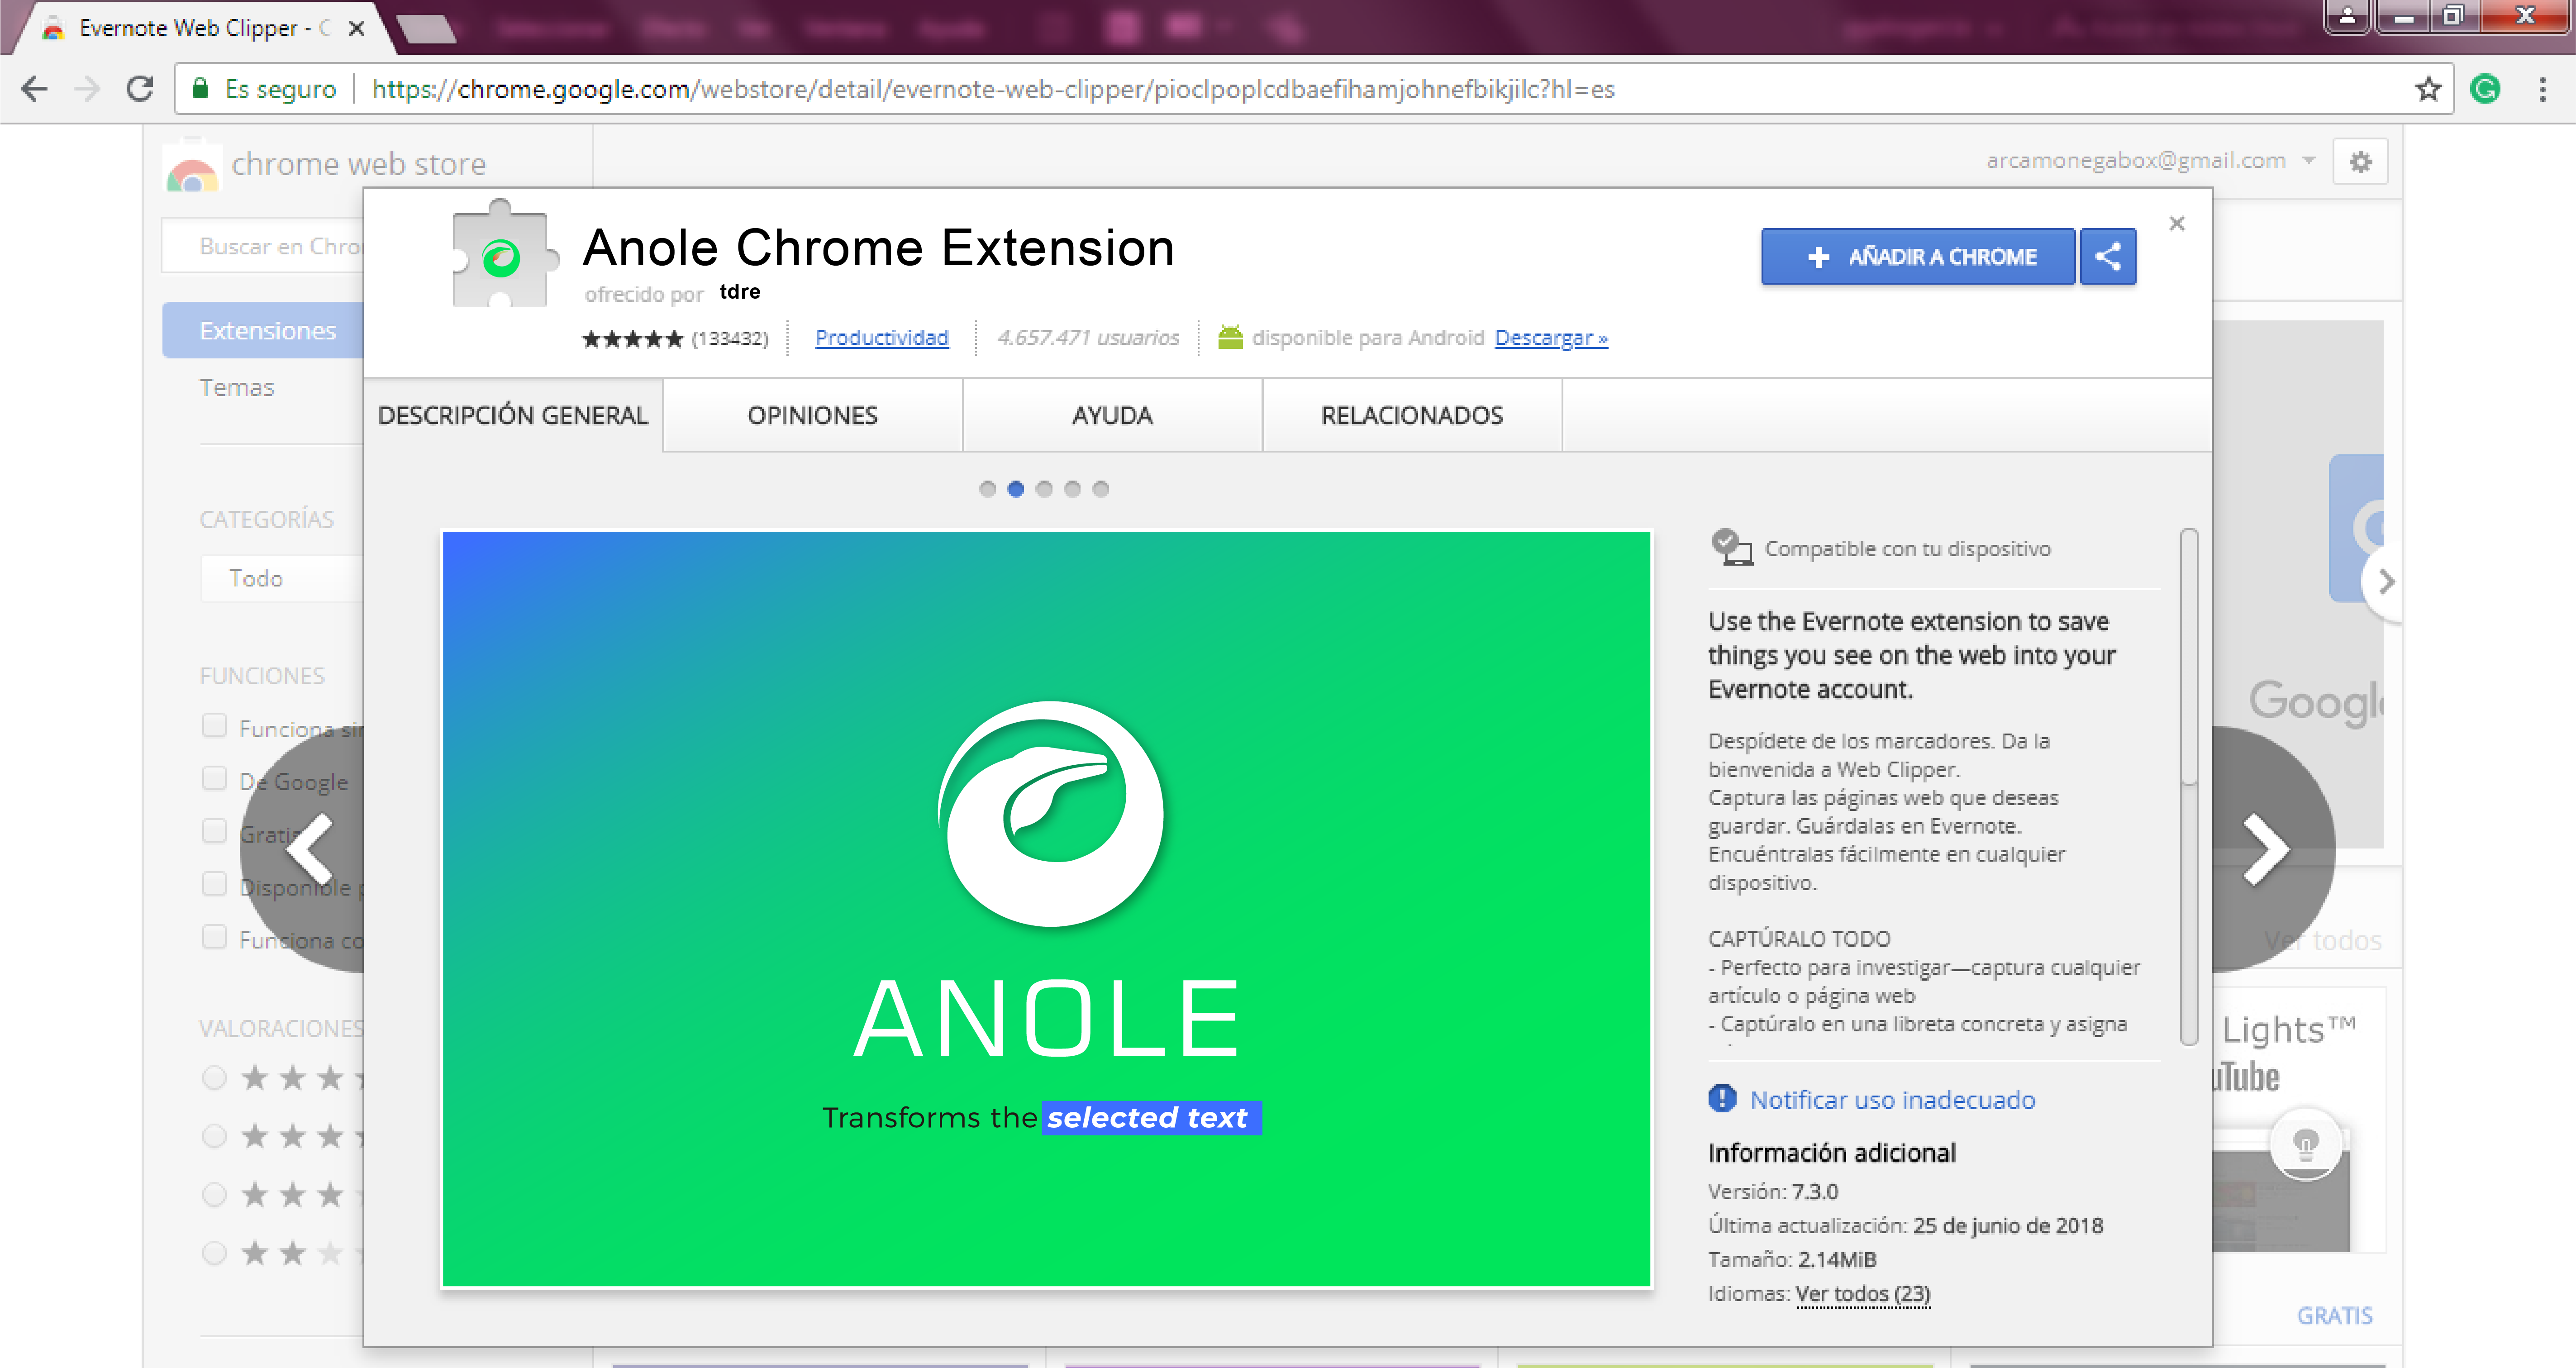Open the Grammarly extension icon
Viewport: 2576px width, 1368px height.
point(2485,89)
